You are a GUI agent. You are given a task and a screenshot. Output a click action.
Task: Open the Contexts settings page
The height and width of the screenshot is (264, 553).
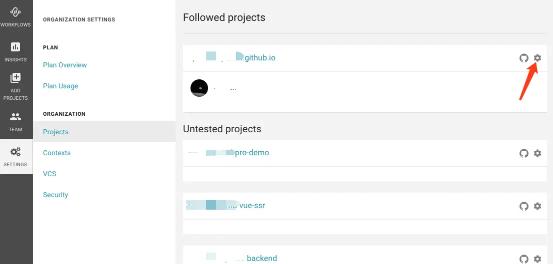[57, 153]
